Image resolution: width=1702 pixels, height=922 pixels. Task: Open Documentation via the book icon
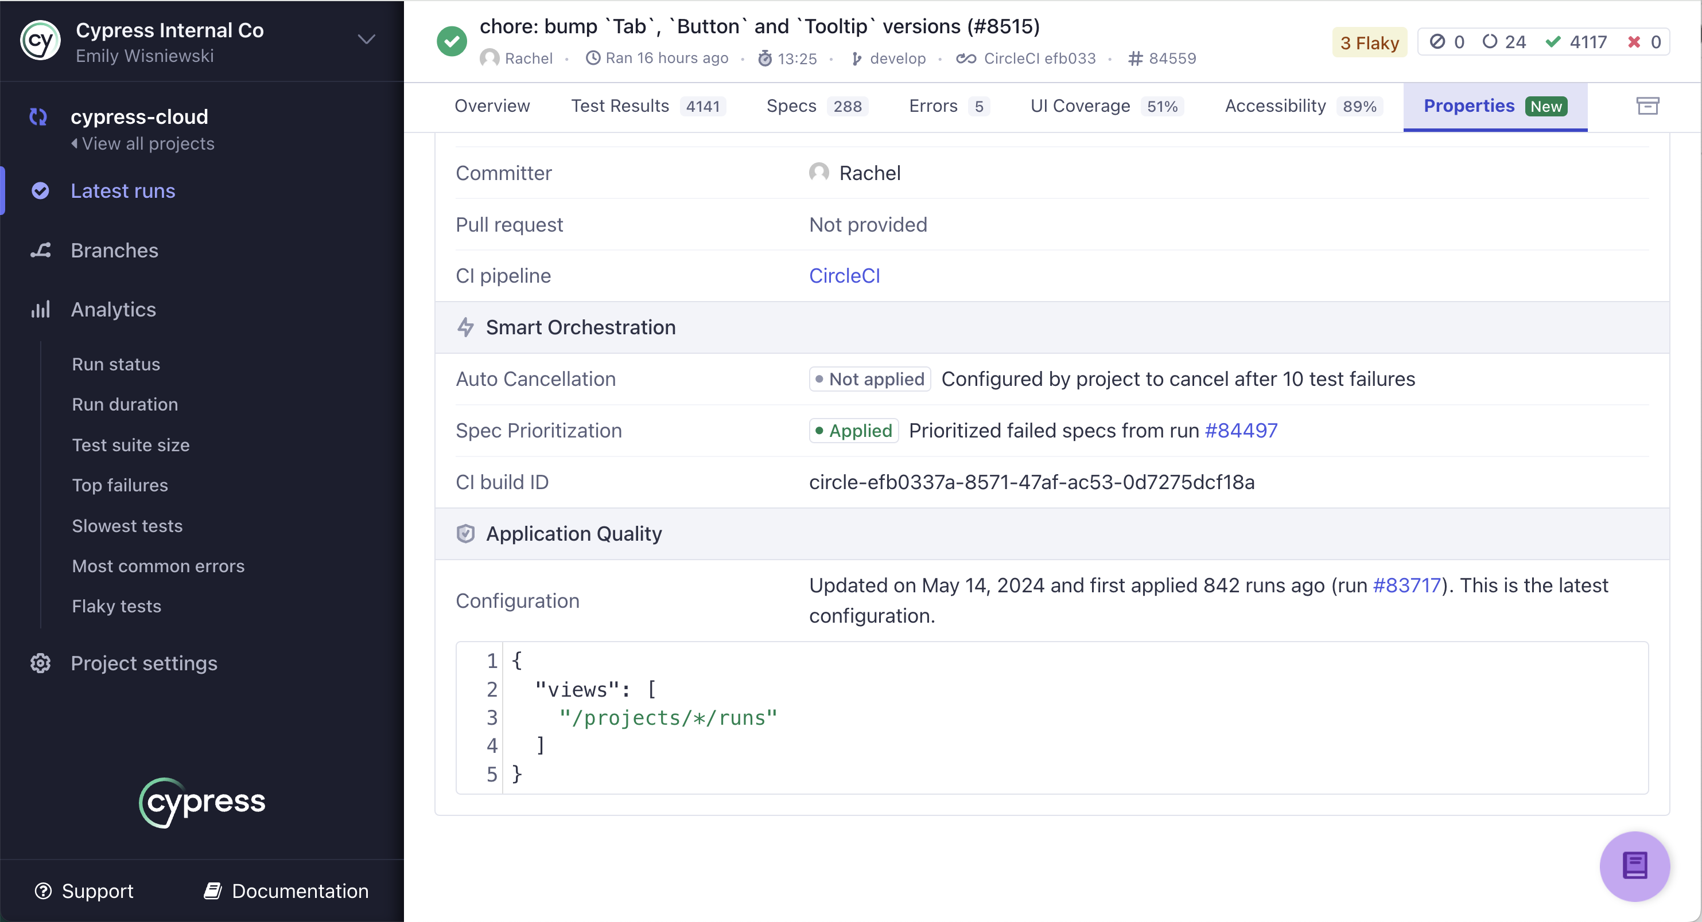tap(213, 890)
